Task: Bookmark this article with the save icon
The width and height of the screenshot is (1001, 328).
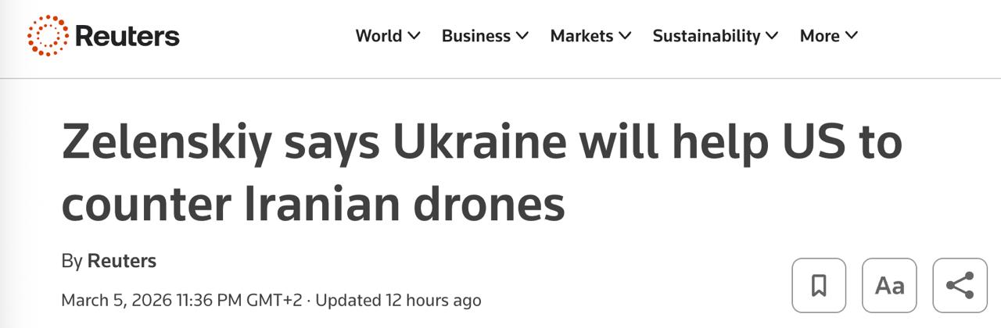Action: (819, 285)
